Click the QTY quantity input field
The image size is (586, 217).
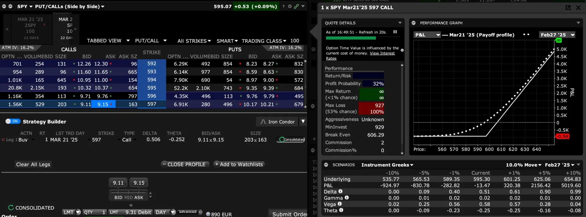click(95, 212)
